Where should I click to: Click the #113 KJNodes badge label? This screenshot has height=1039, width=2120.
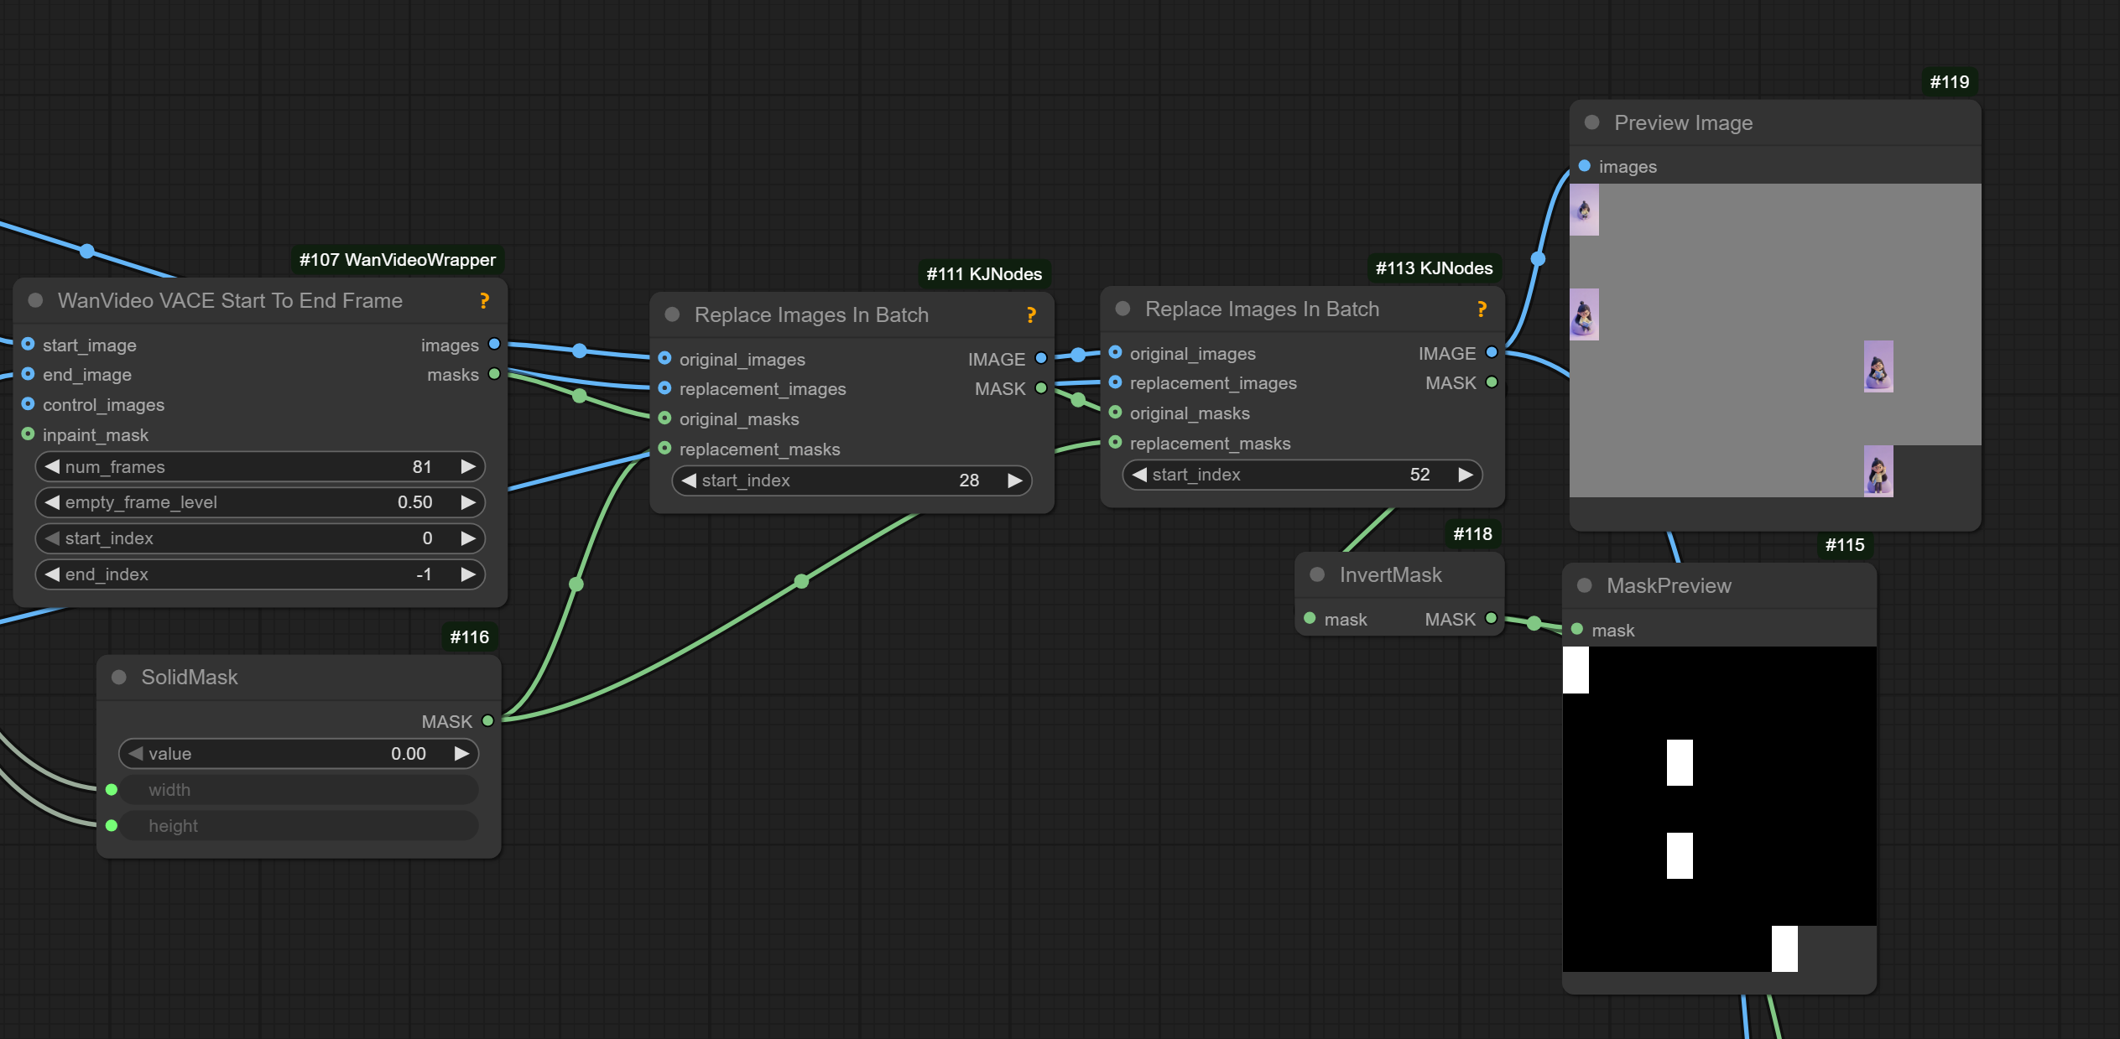pyautogui.click(x=1433, y=268)
